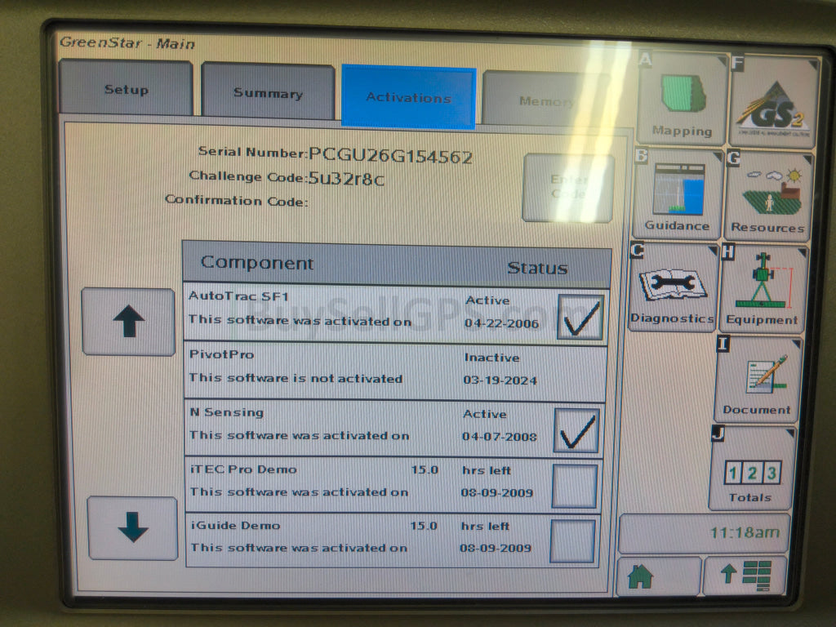Screen dimensions: 836x627
Task: Click the Component column header
Action: [x=257, y=263]
